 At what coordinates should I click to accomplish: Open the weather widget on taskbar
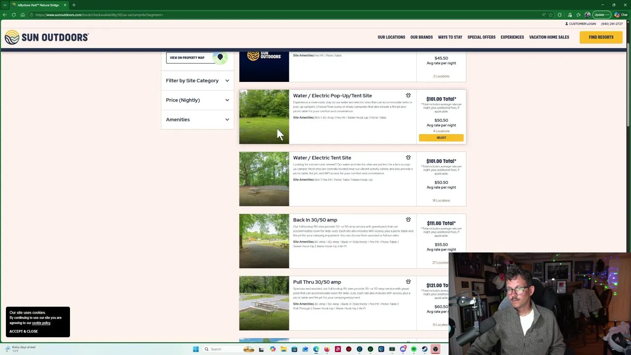coord(20,349)
